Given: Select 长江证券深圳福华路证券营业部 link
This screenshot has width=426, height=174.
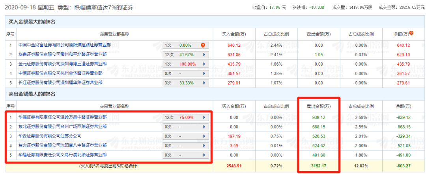Looking at the screenshot, I should coord(60,83).
